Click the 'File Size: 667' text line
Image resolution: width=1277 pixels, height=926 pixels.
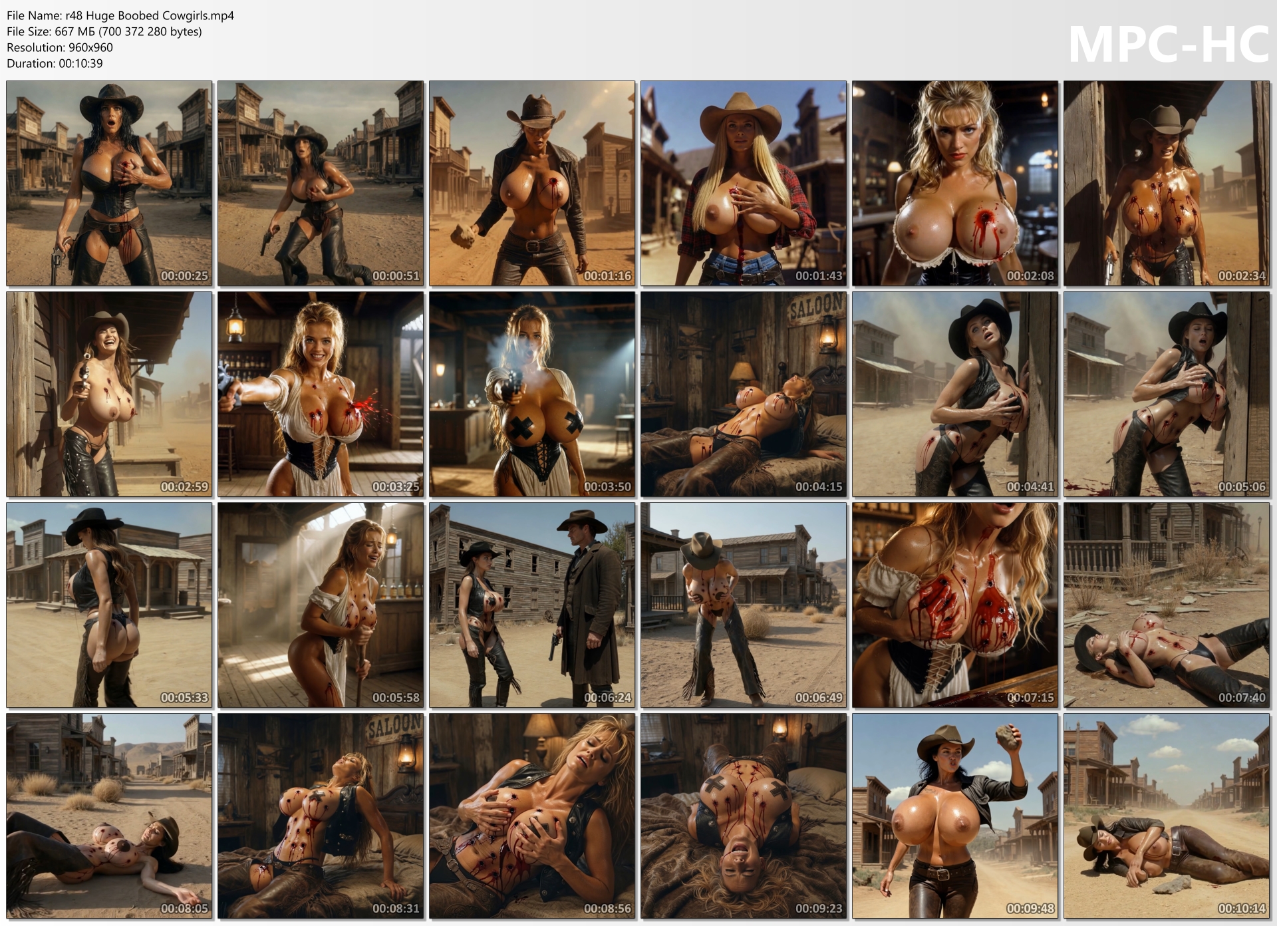pos(104,31)
